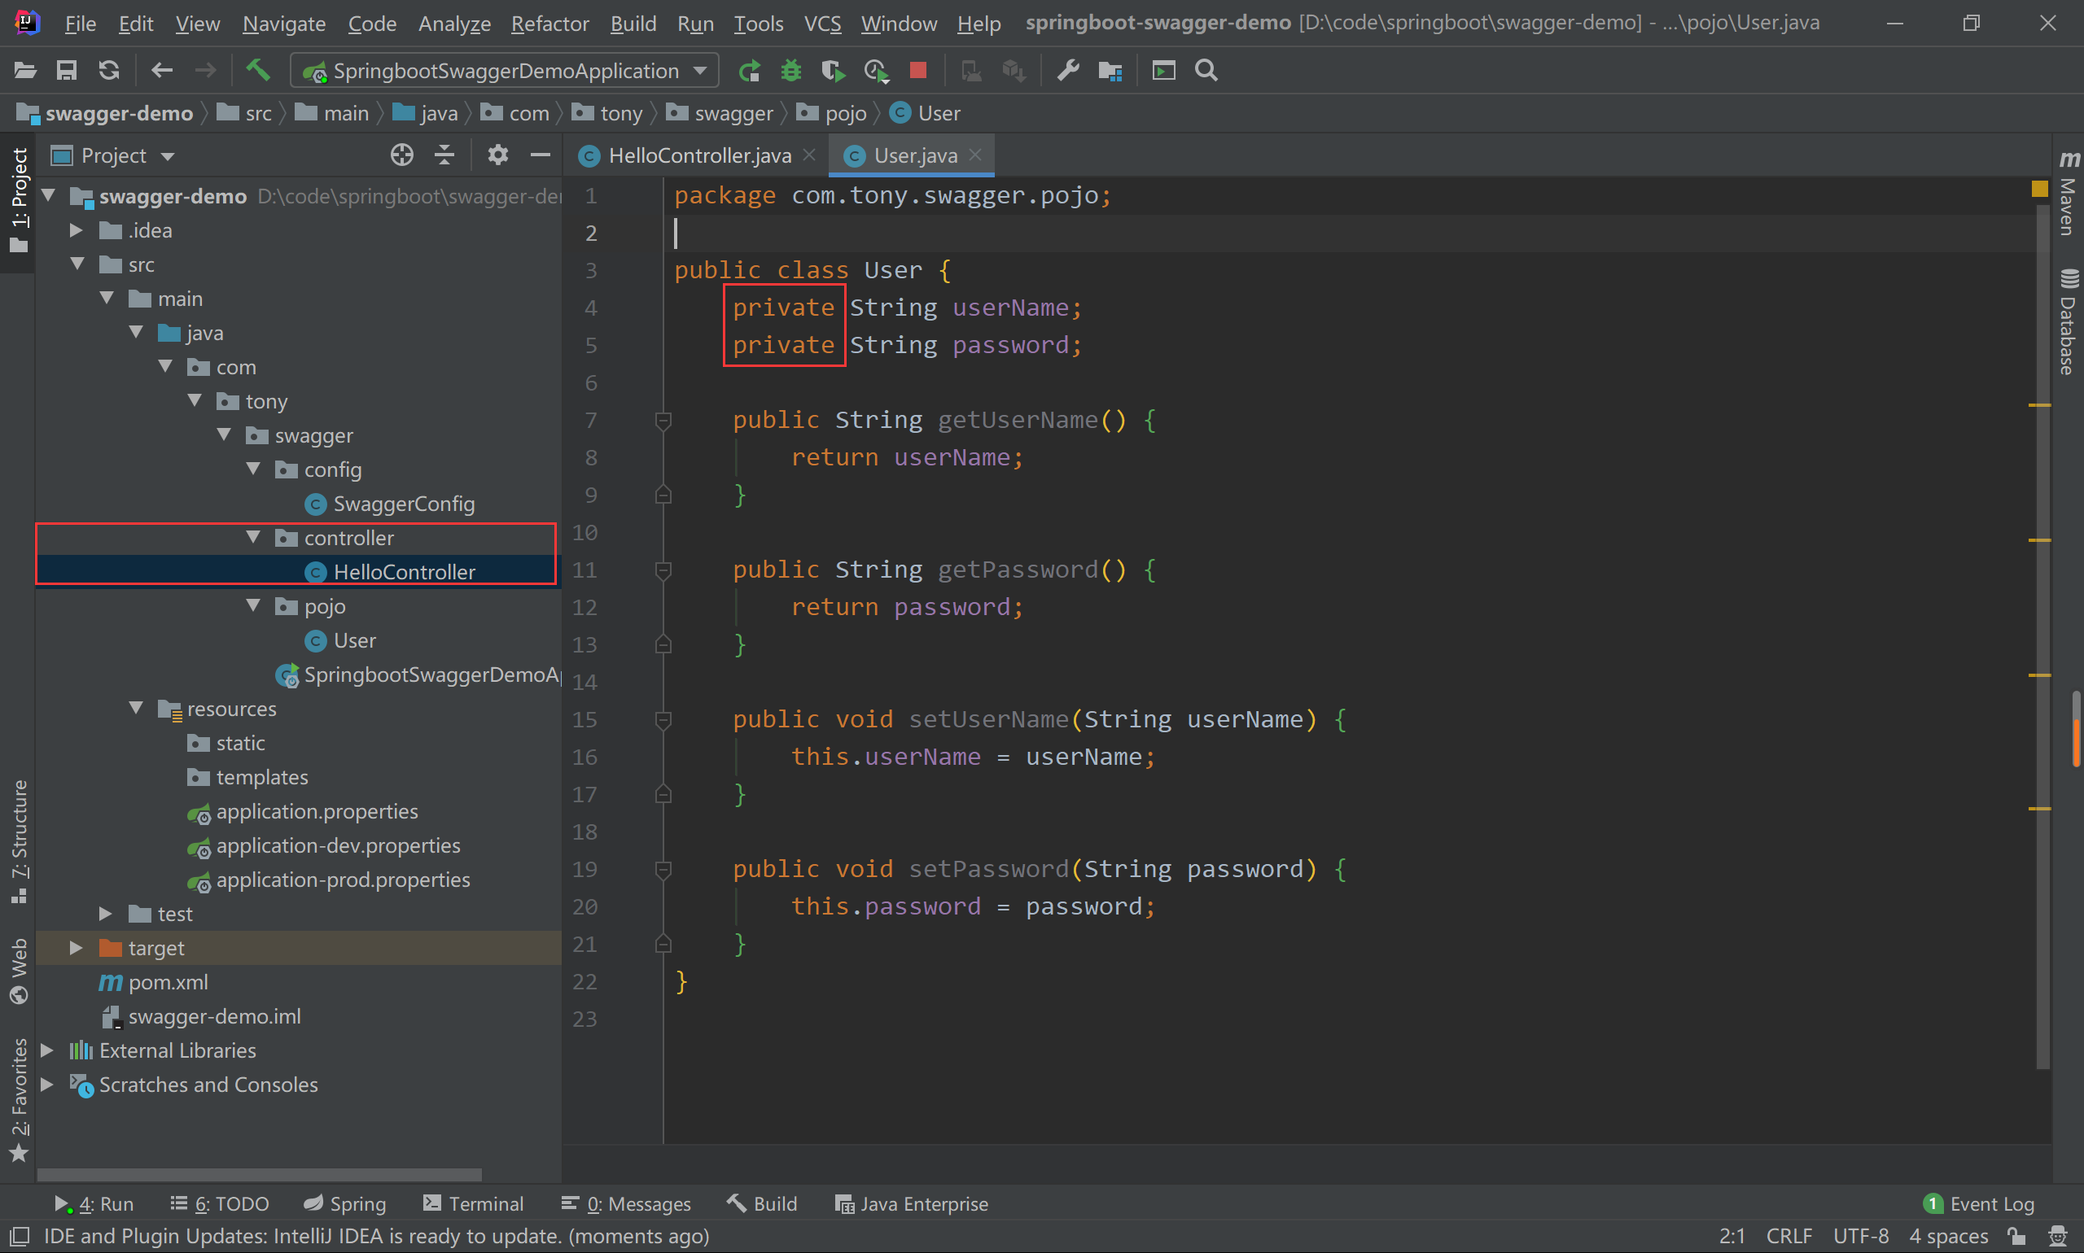This screenshot has width=2084, height=1253.
Task: Open the Maven tool window
Action: (2068, 194)
